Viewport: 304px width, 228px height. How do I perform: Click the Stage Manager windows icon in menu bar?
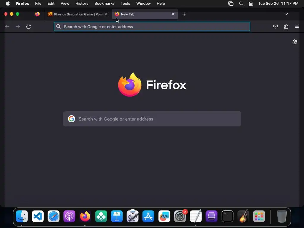coord(231,4)
